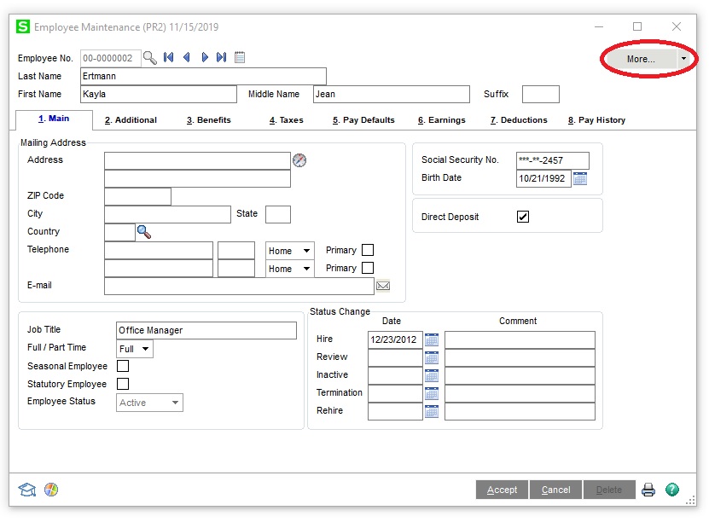This screenshot has width=709, height=522.
Task: Check Primary for second telephone row
Action: [x=368, y=268]
